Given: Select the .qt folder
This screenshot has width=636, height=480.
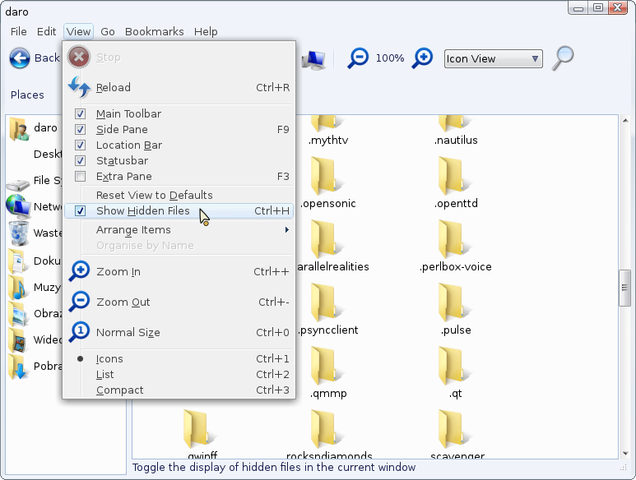Looking at the screenshot, I should pyautogui.click(x=456, y=372).
